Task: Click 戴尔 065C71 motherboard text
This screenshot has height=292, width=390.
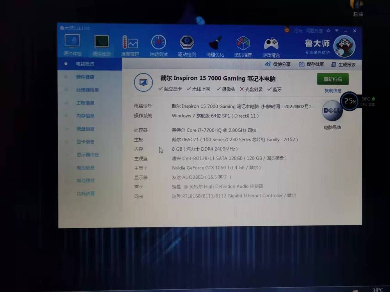Action: point(235,139)
